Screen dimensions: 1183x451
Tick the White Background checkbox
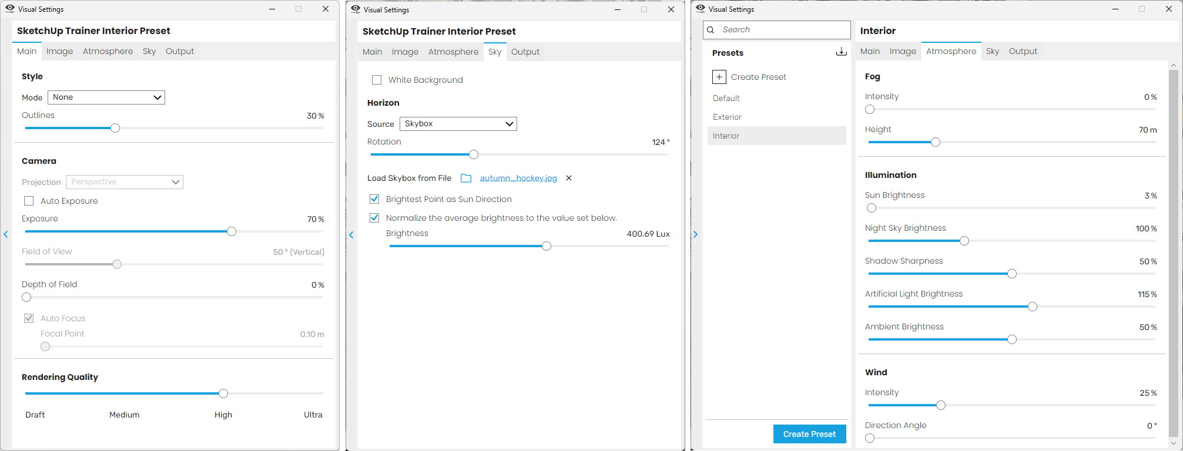tap(377, 80)
